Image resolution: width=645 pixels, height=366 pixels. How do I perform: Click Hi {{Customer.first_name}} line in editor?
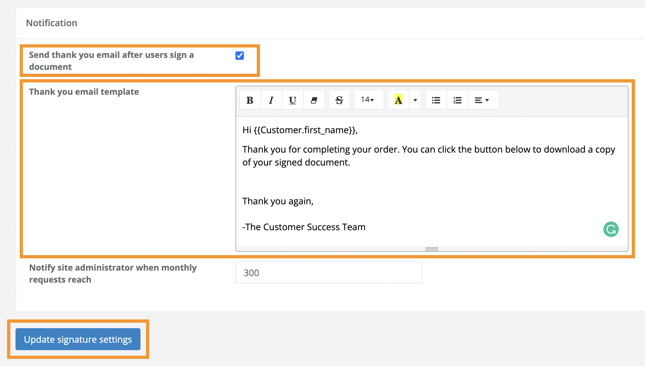coord(300,130)
